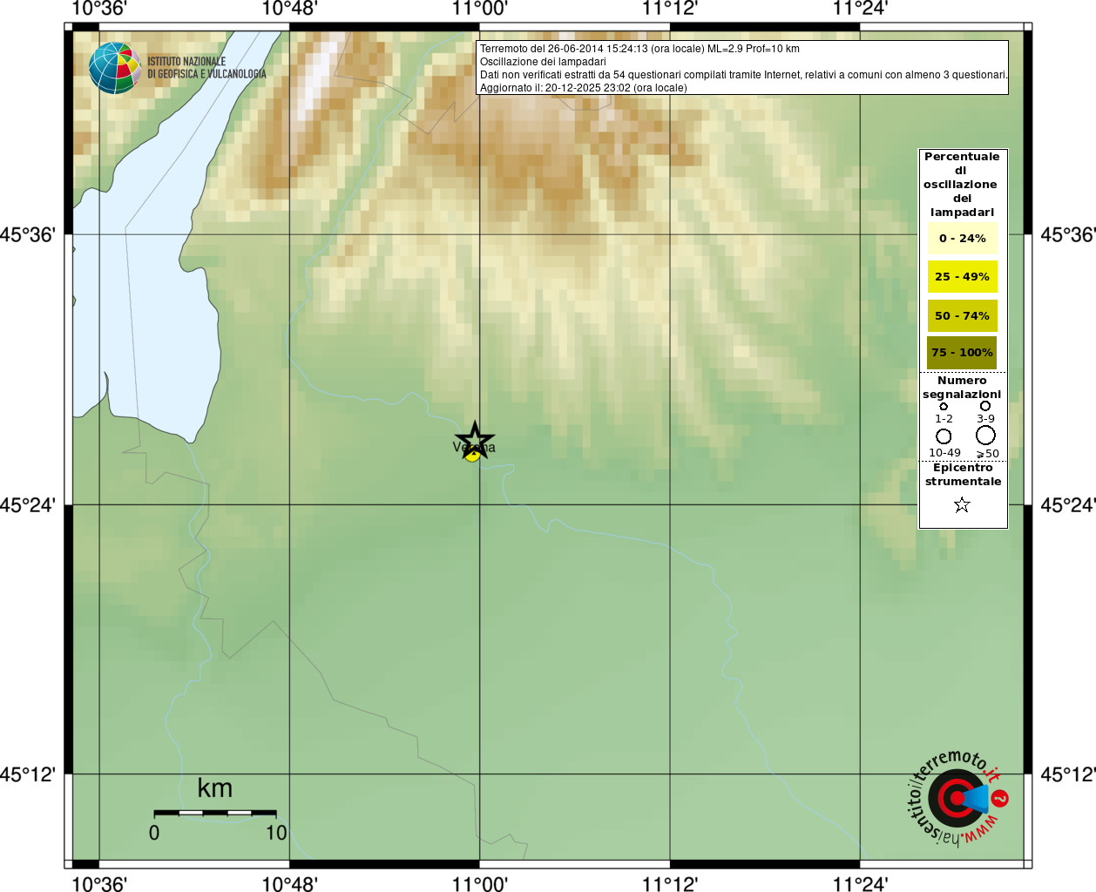The image size is (1096, 892).
Task: Click the 'Istituto Nazionale di Geofisica e Vulcanologia' text
Action: point(206,68)
